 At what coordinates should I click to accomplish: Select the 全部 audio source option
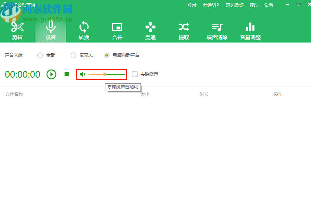(40, 55)
